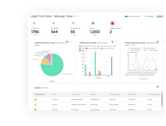Click the Counterparty column header
Viewport: 166px width, 126px height.
click(75, 94)
